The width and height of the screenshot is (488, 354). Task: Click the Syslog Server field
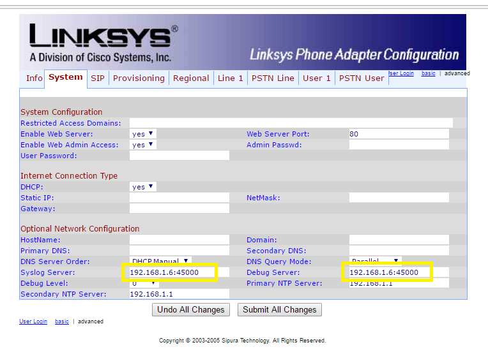coord(179,272)
